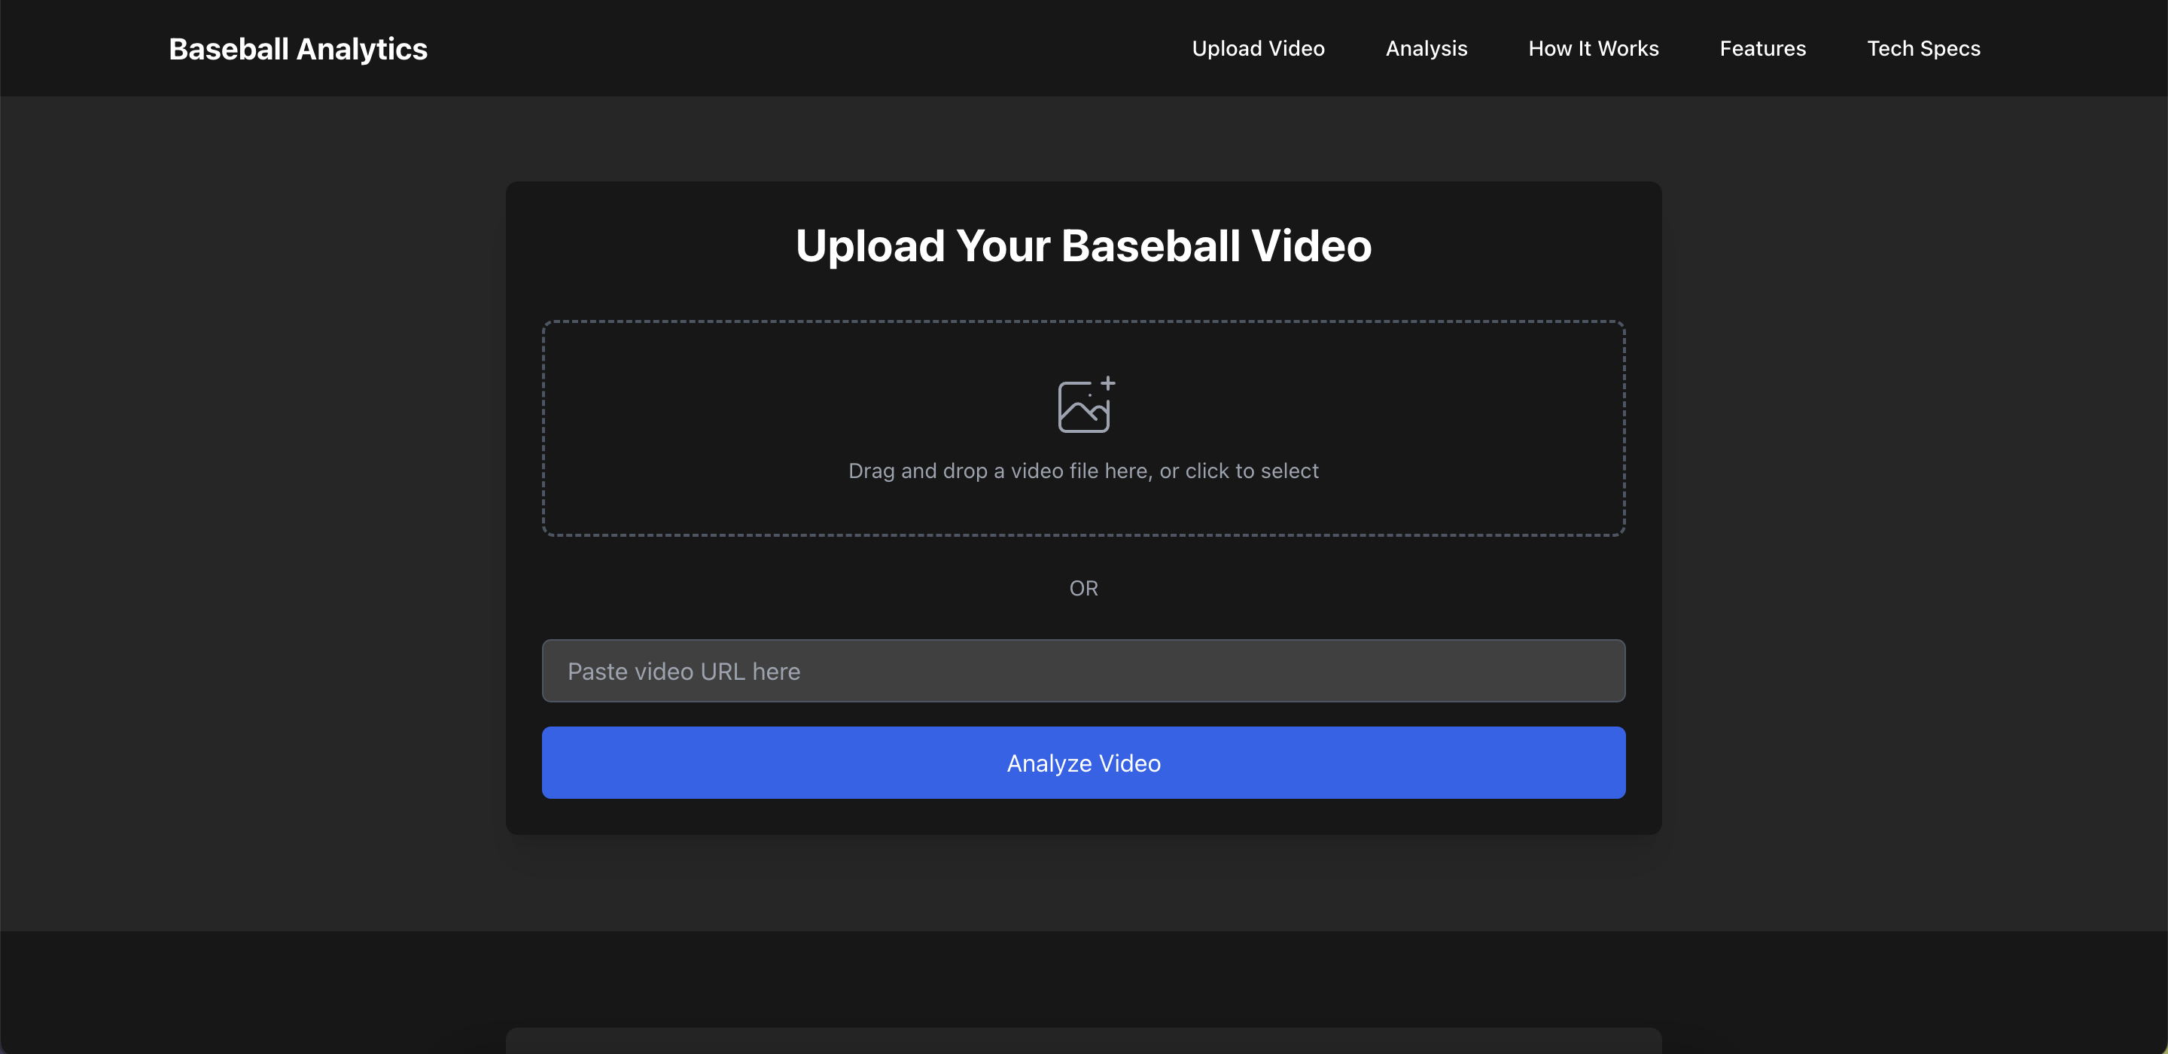This screenshot has width=2168, height=1054.
Task: Jump to Tech Specs section
Action: pyautogui.click(x=1923, y=49)
